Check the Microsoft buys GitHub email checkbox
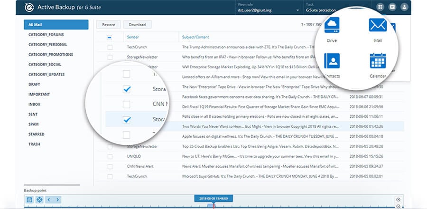The image size is (427, 209). tap(110, 176)
